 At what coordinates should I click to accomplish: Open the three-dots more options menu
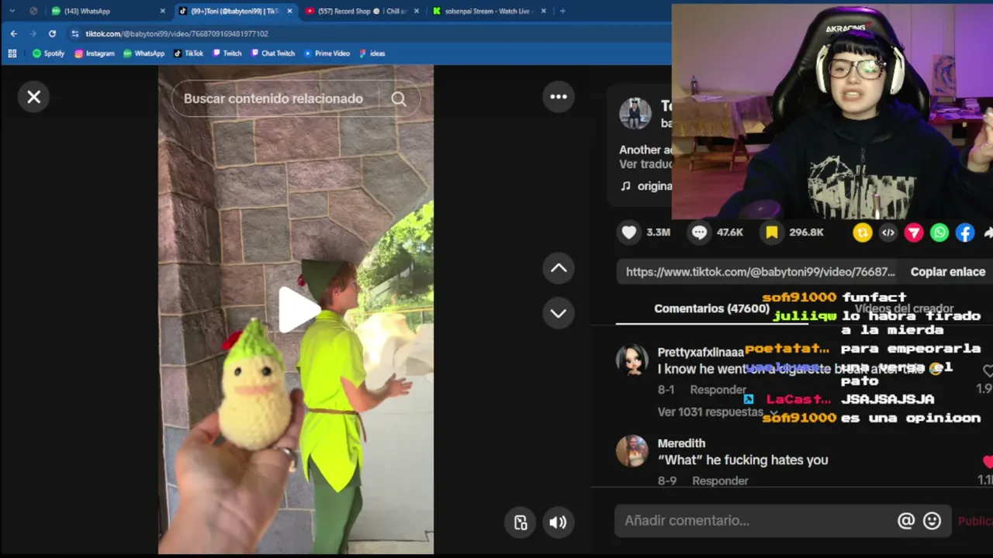point(559,97)
